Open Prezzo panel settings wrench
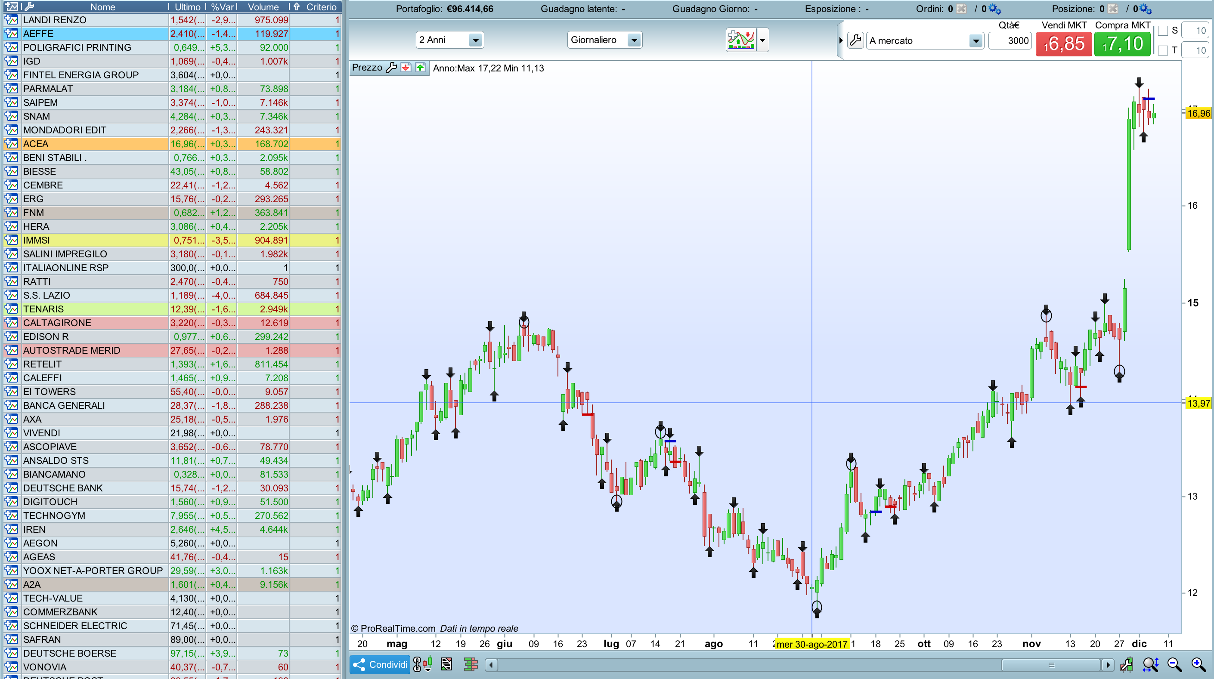The image size is (1214, 679). click(391, 68)
